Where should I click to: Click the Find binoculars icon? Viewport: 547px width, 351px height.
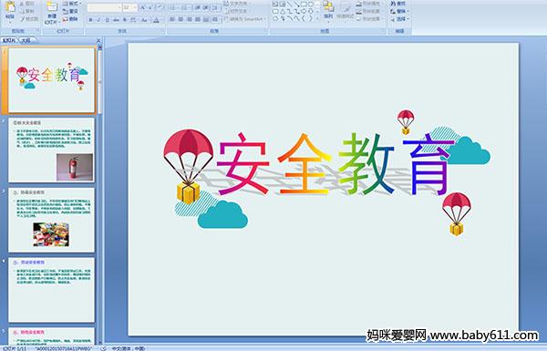(x=393, y=4)
